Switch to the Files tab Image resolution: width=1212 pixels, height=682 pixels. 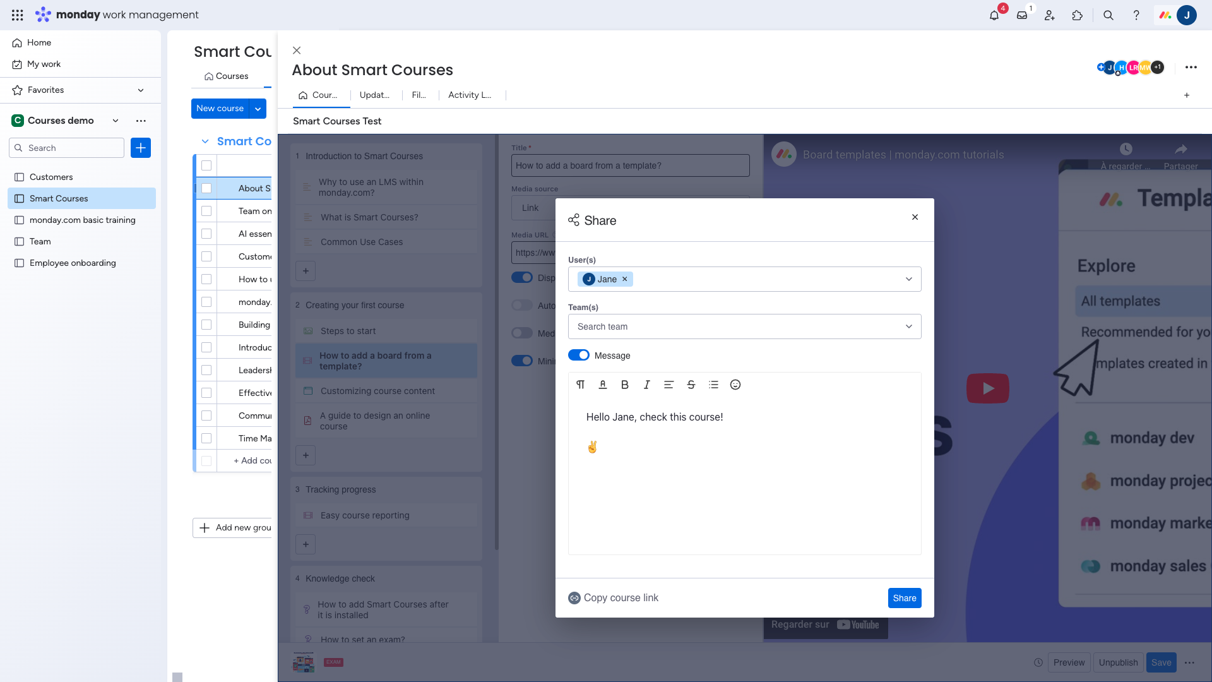click(419, 95)
